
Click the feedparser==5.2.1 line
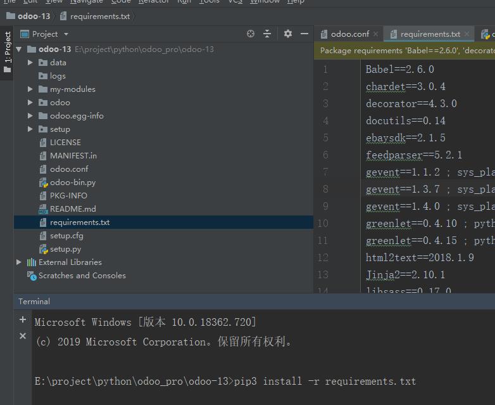[x=414, y=155]
